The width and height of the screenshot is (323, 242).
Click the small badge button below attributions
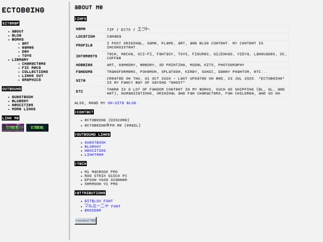pos(86,220)
